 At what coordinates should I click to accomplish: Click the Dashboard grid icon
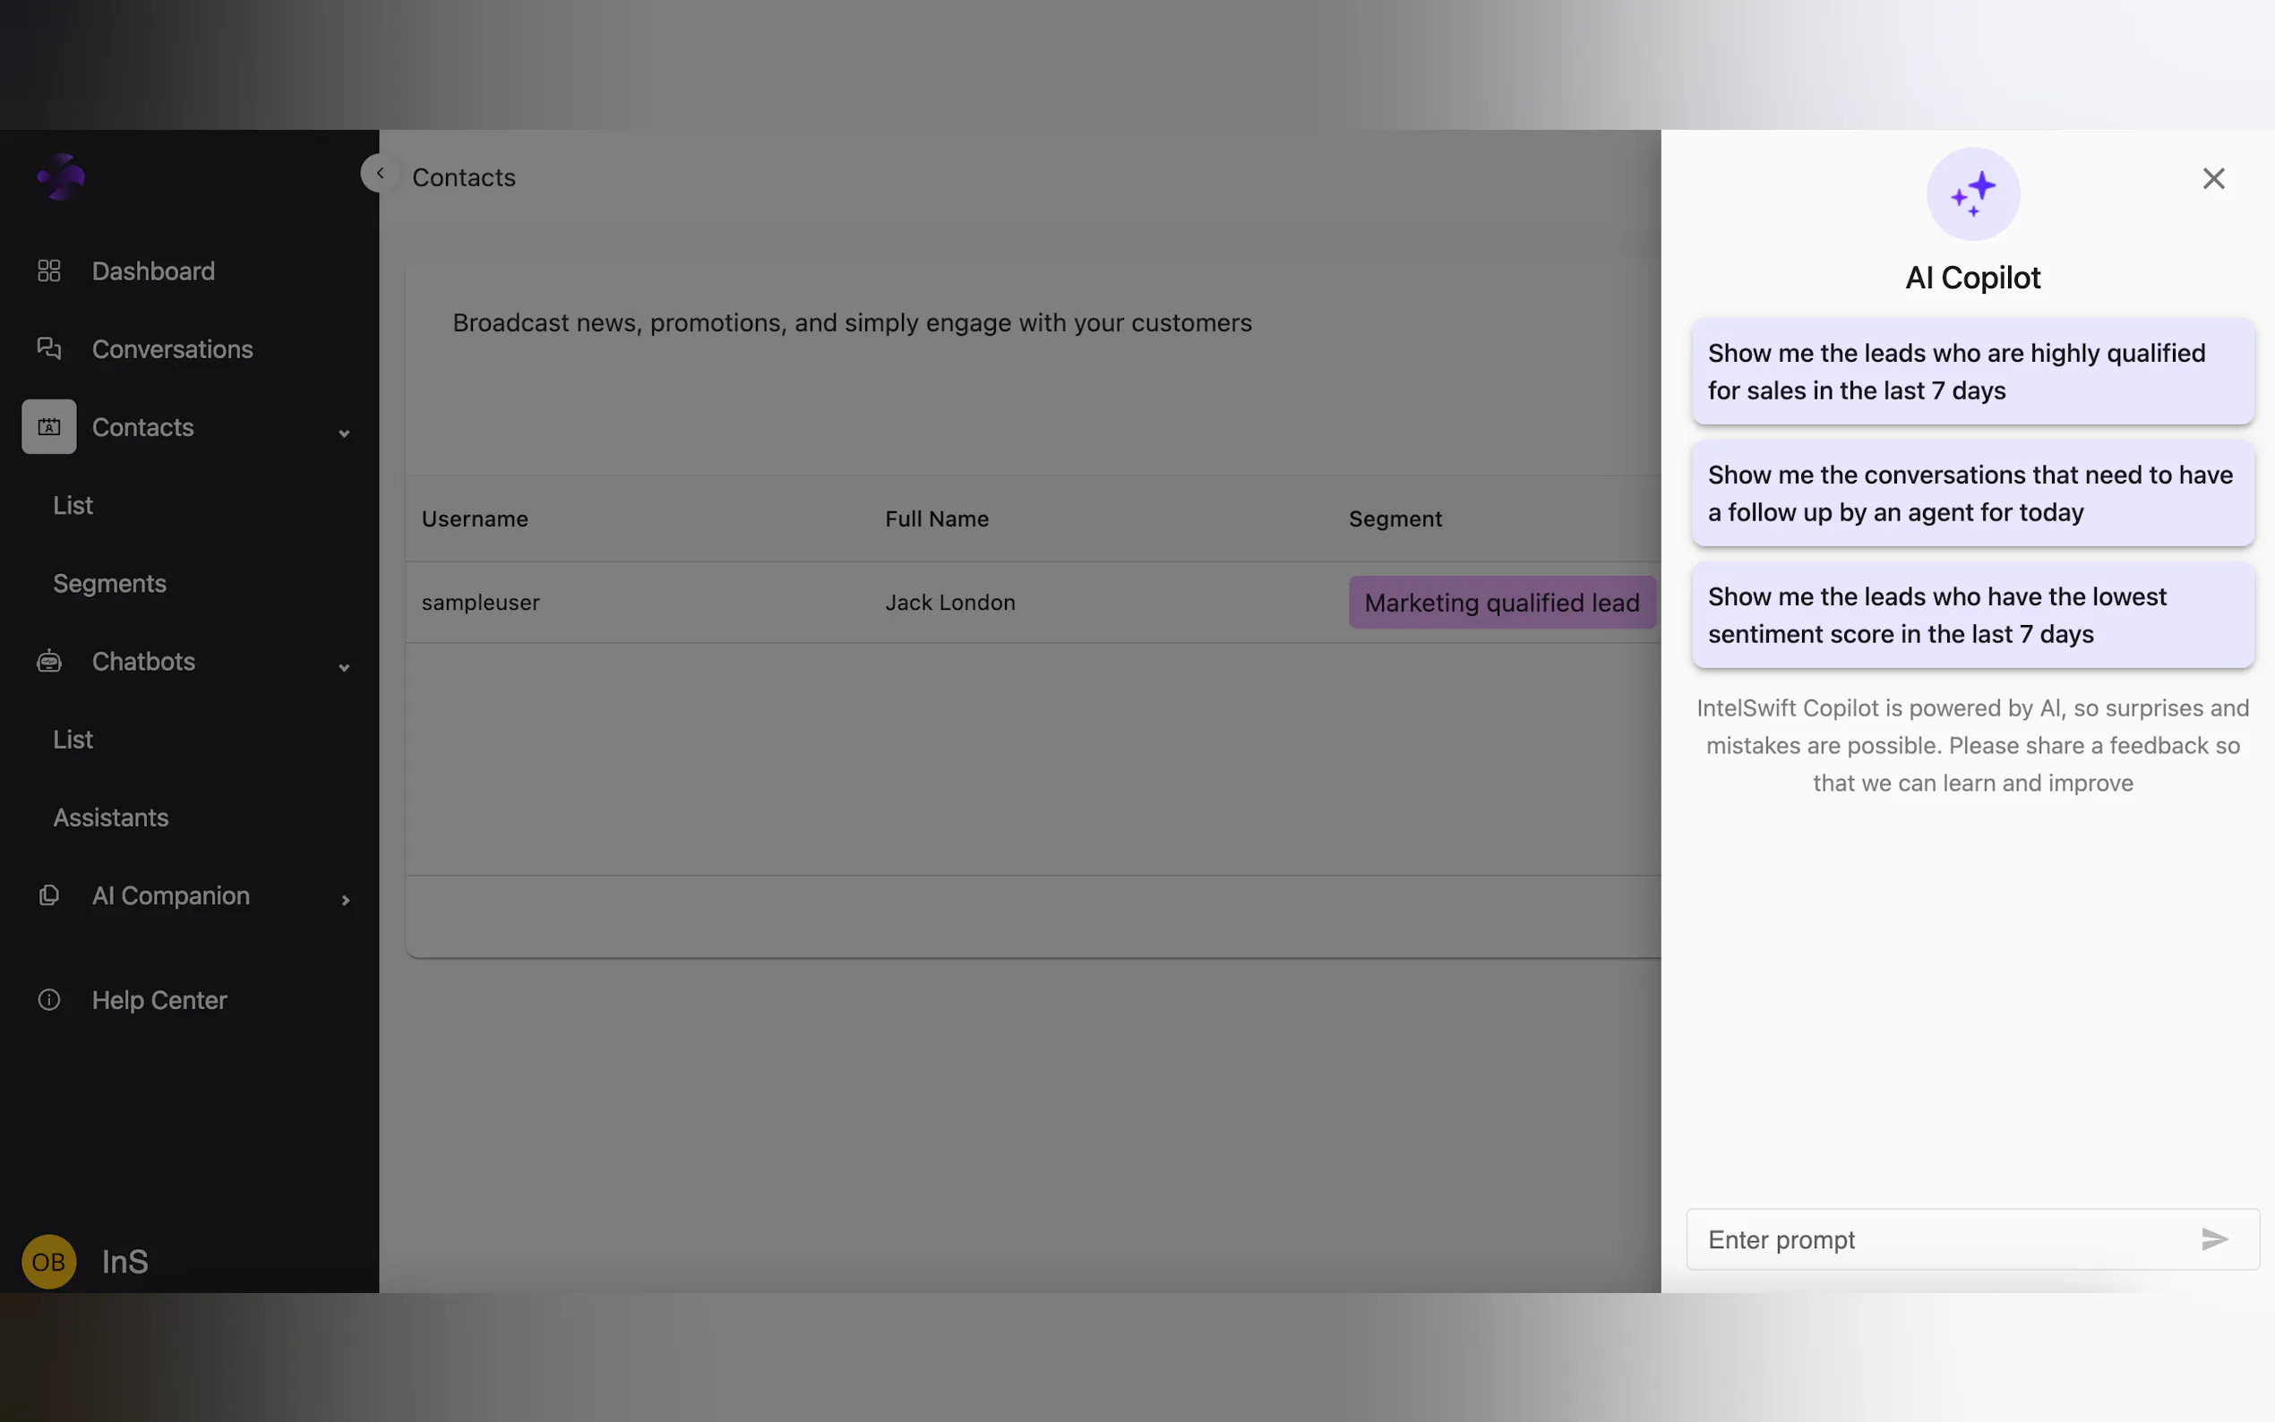(x=49, y=270)
